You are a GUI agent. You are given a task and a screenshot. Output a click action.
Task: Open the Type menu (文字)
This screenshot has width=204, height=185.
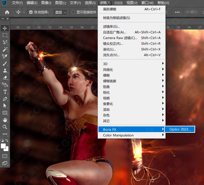point(75,3)
